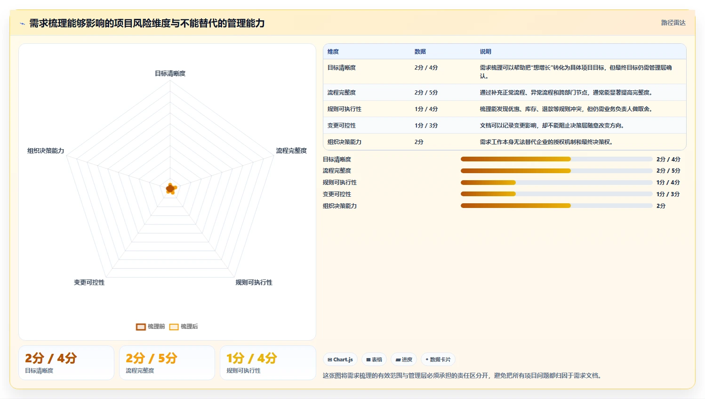Open the 2分 / 5分 流程完整度 card
Viewport: 705px width, 399px height.
coord(167,363)
